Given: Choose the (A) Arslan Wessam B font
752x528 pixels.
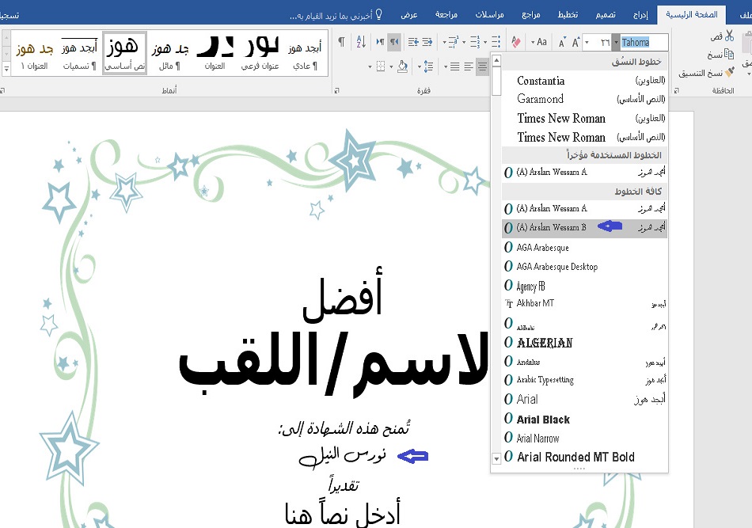Looking at the screenshot, I should 552,228.
